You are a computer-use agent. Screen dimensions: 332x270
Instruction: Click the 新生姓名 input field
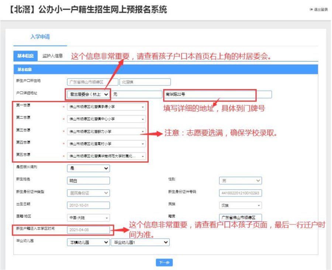click(89, 180)
